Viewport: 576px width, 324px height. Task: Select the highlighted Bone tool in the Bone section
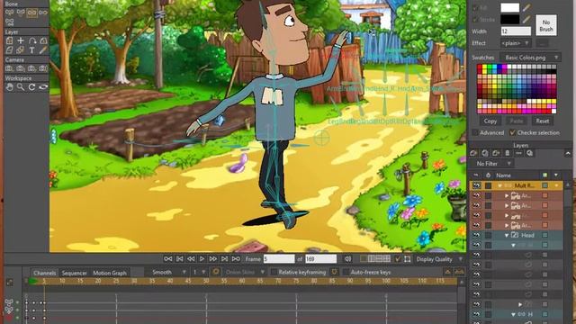pyautogui.click(x=32, y=13)
